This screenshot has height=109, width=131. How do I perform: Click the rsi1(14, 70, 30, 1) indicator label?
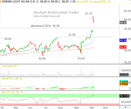(12, 92)
